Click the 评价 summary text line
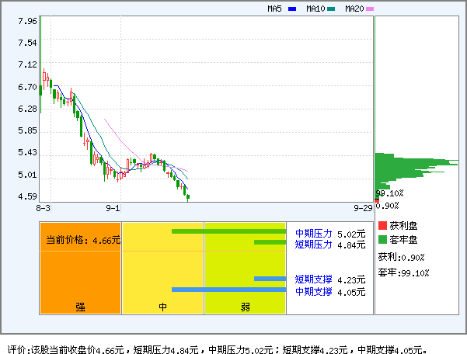 click(218, 349)
